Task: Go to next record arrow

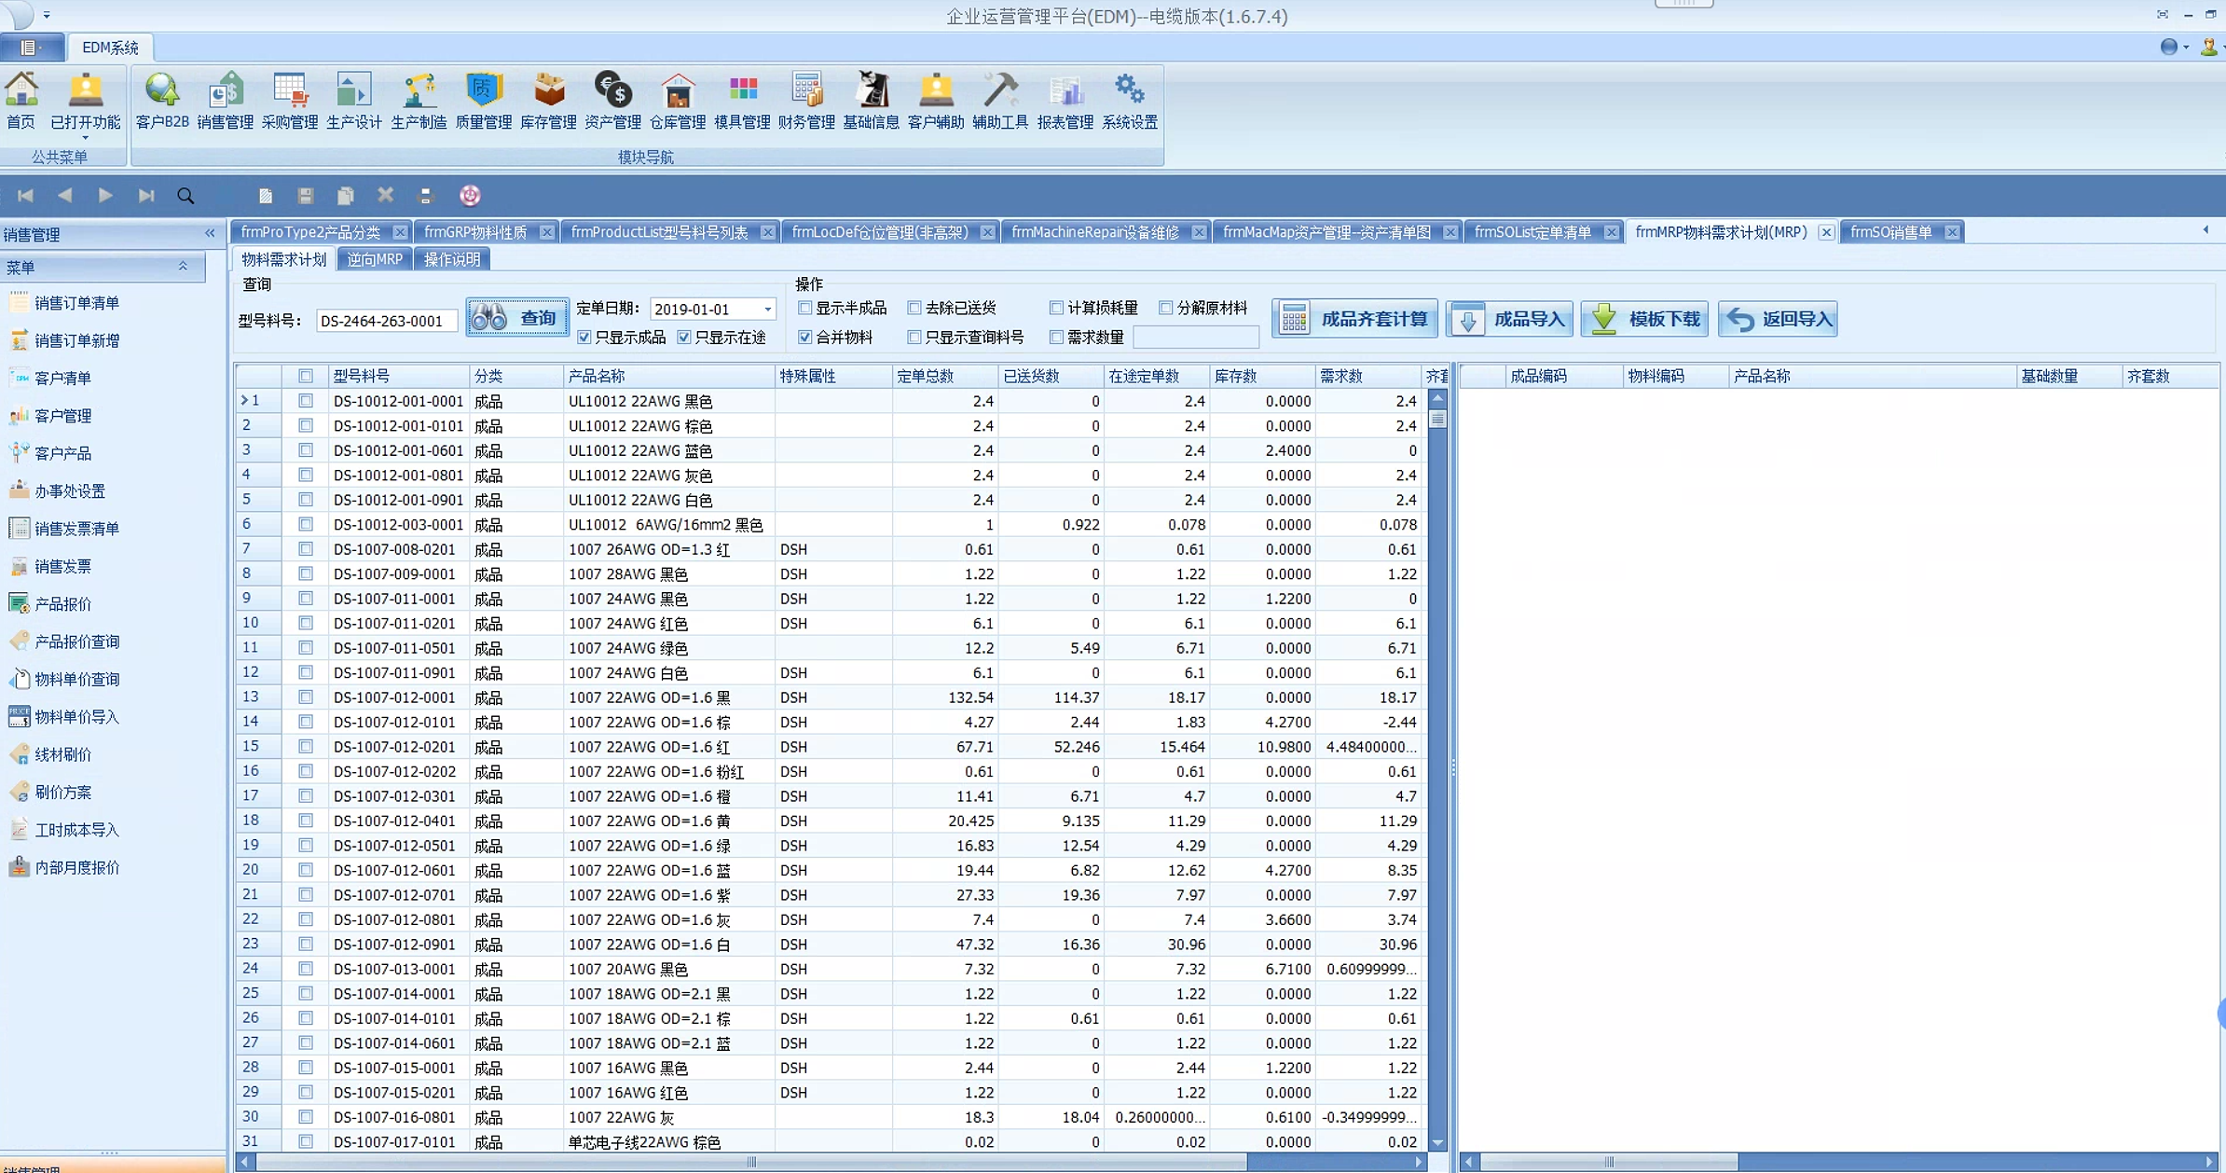Action: tap(105, 196)
